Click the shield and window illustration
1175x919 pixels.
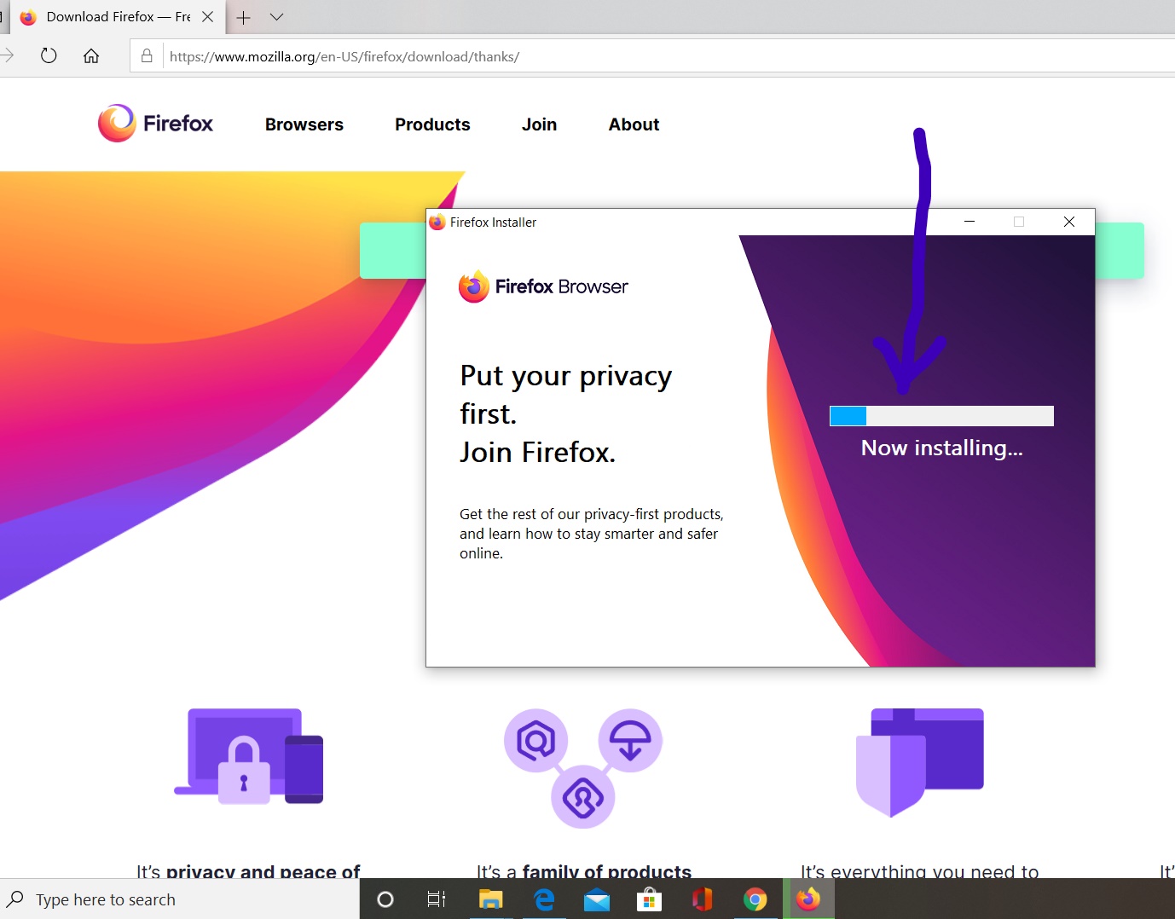click(x=919, y=762)
